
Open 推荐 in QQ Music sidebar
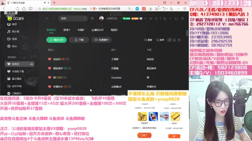click(x=12, y=24)
